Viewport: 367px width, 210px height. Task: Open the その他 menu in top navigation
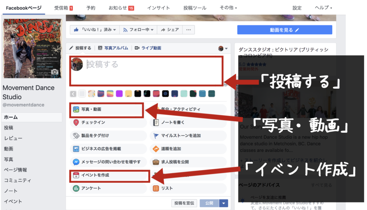(x=228, y=8)
